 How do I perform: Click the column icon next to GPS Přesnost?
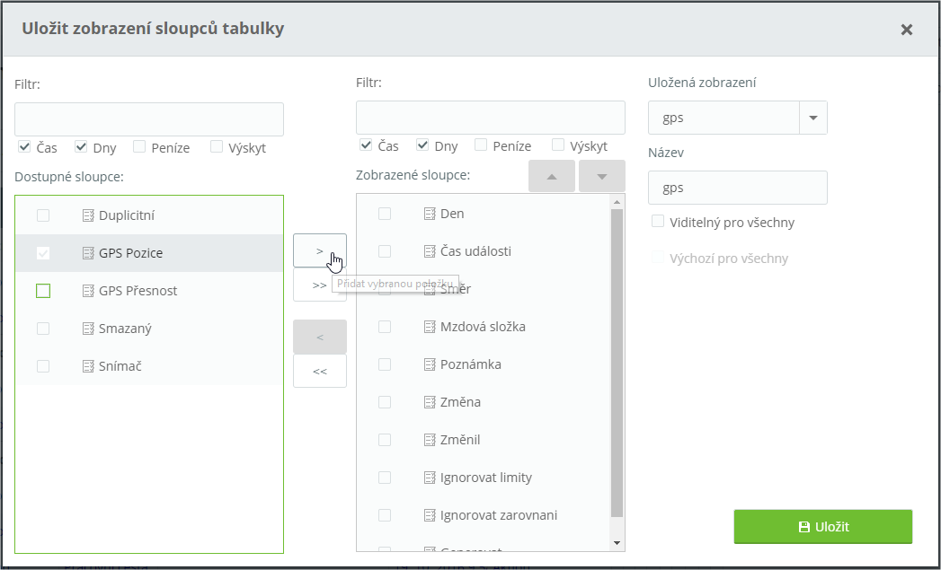(x=88, y=291)
